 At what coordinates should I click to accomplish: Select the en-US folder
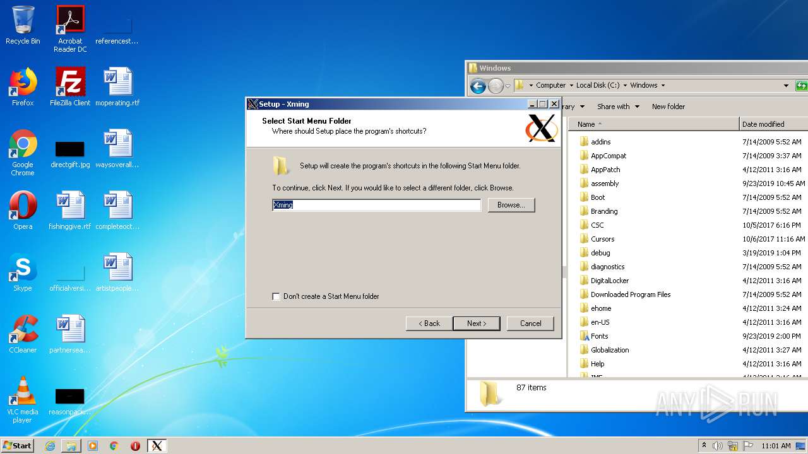click(600, 322)
